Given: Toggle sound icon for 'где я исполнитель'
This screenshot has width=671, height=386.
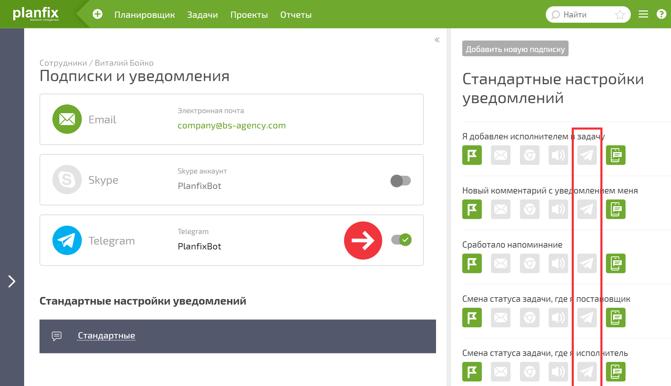Looking at the screenshot, I should (x=558, y=372).
